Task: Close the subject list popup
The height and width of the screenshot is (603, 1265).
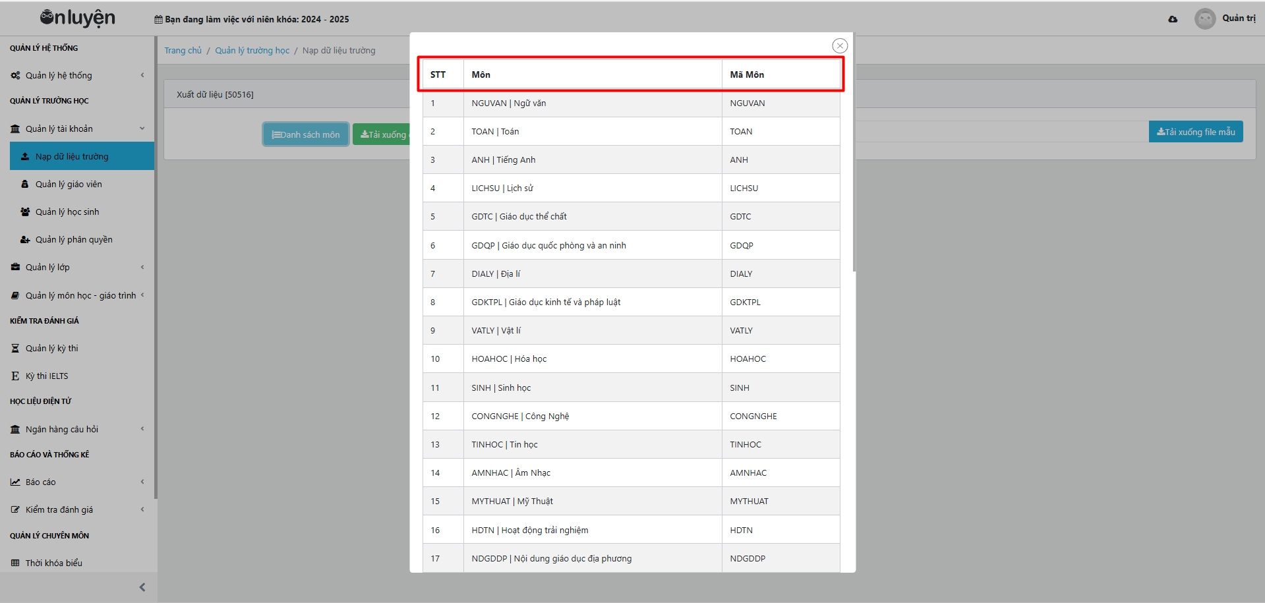Action: pos(839,45)
